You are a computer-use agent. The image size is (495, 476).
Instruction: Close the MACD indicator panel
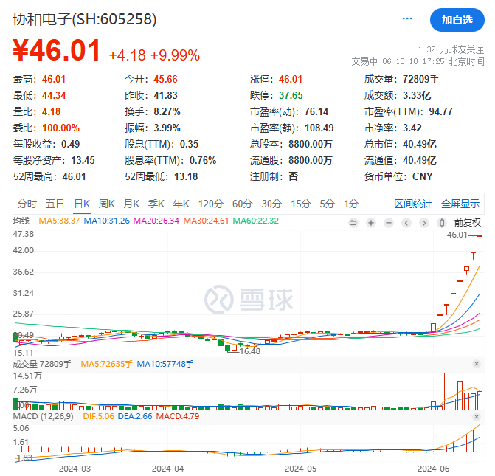(x=477, y=417)
